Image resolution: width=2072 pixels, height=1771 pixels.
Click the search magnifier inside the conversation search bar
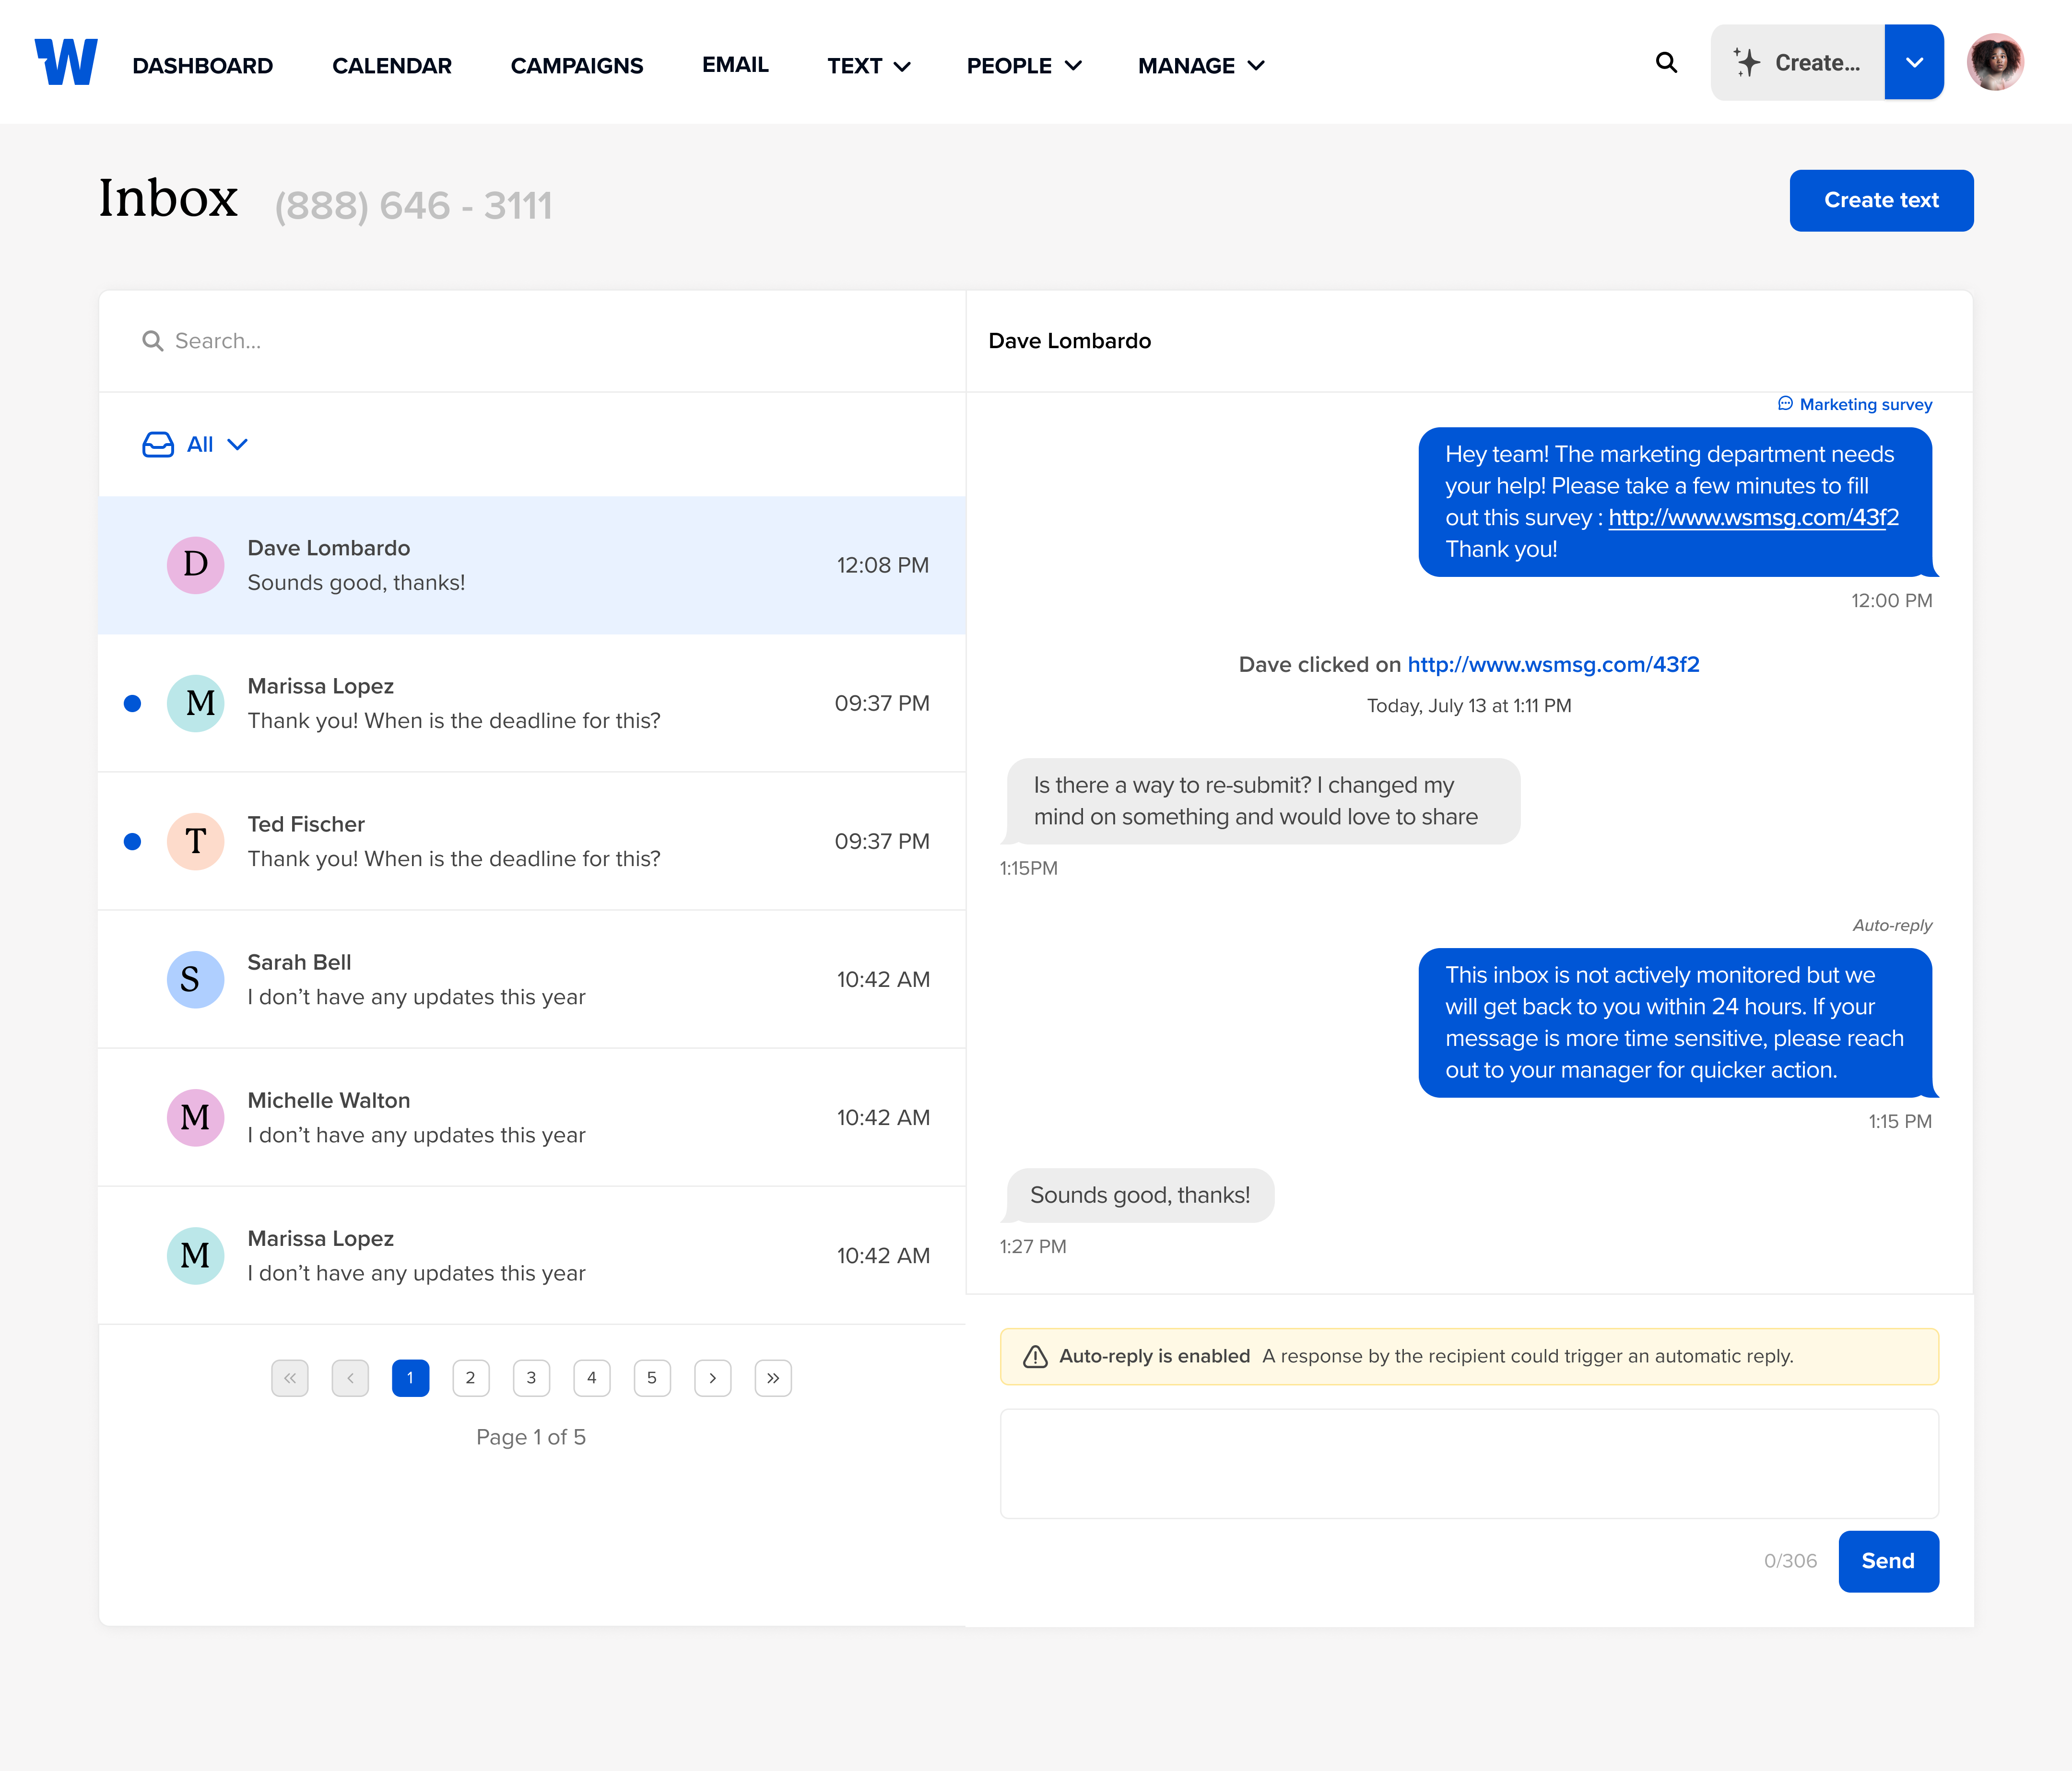coord(152,341)
